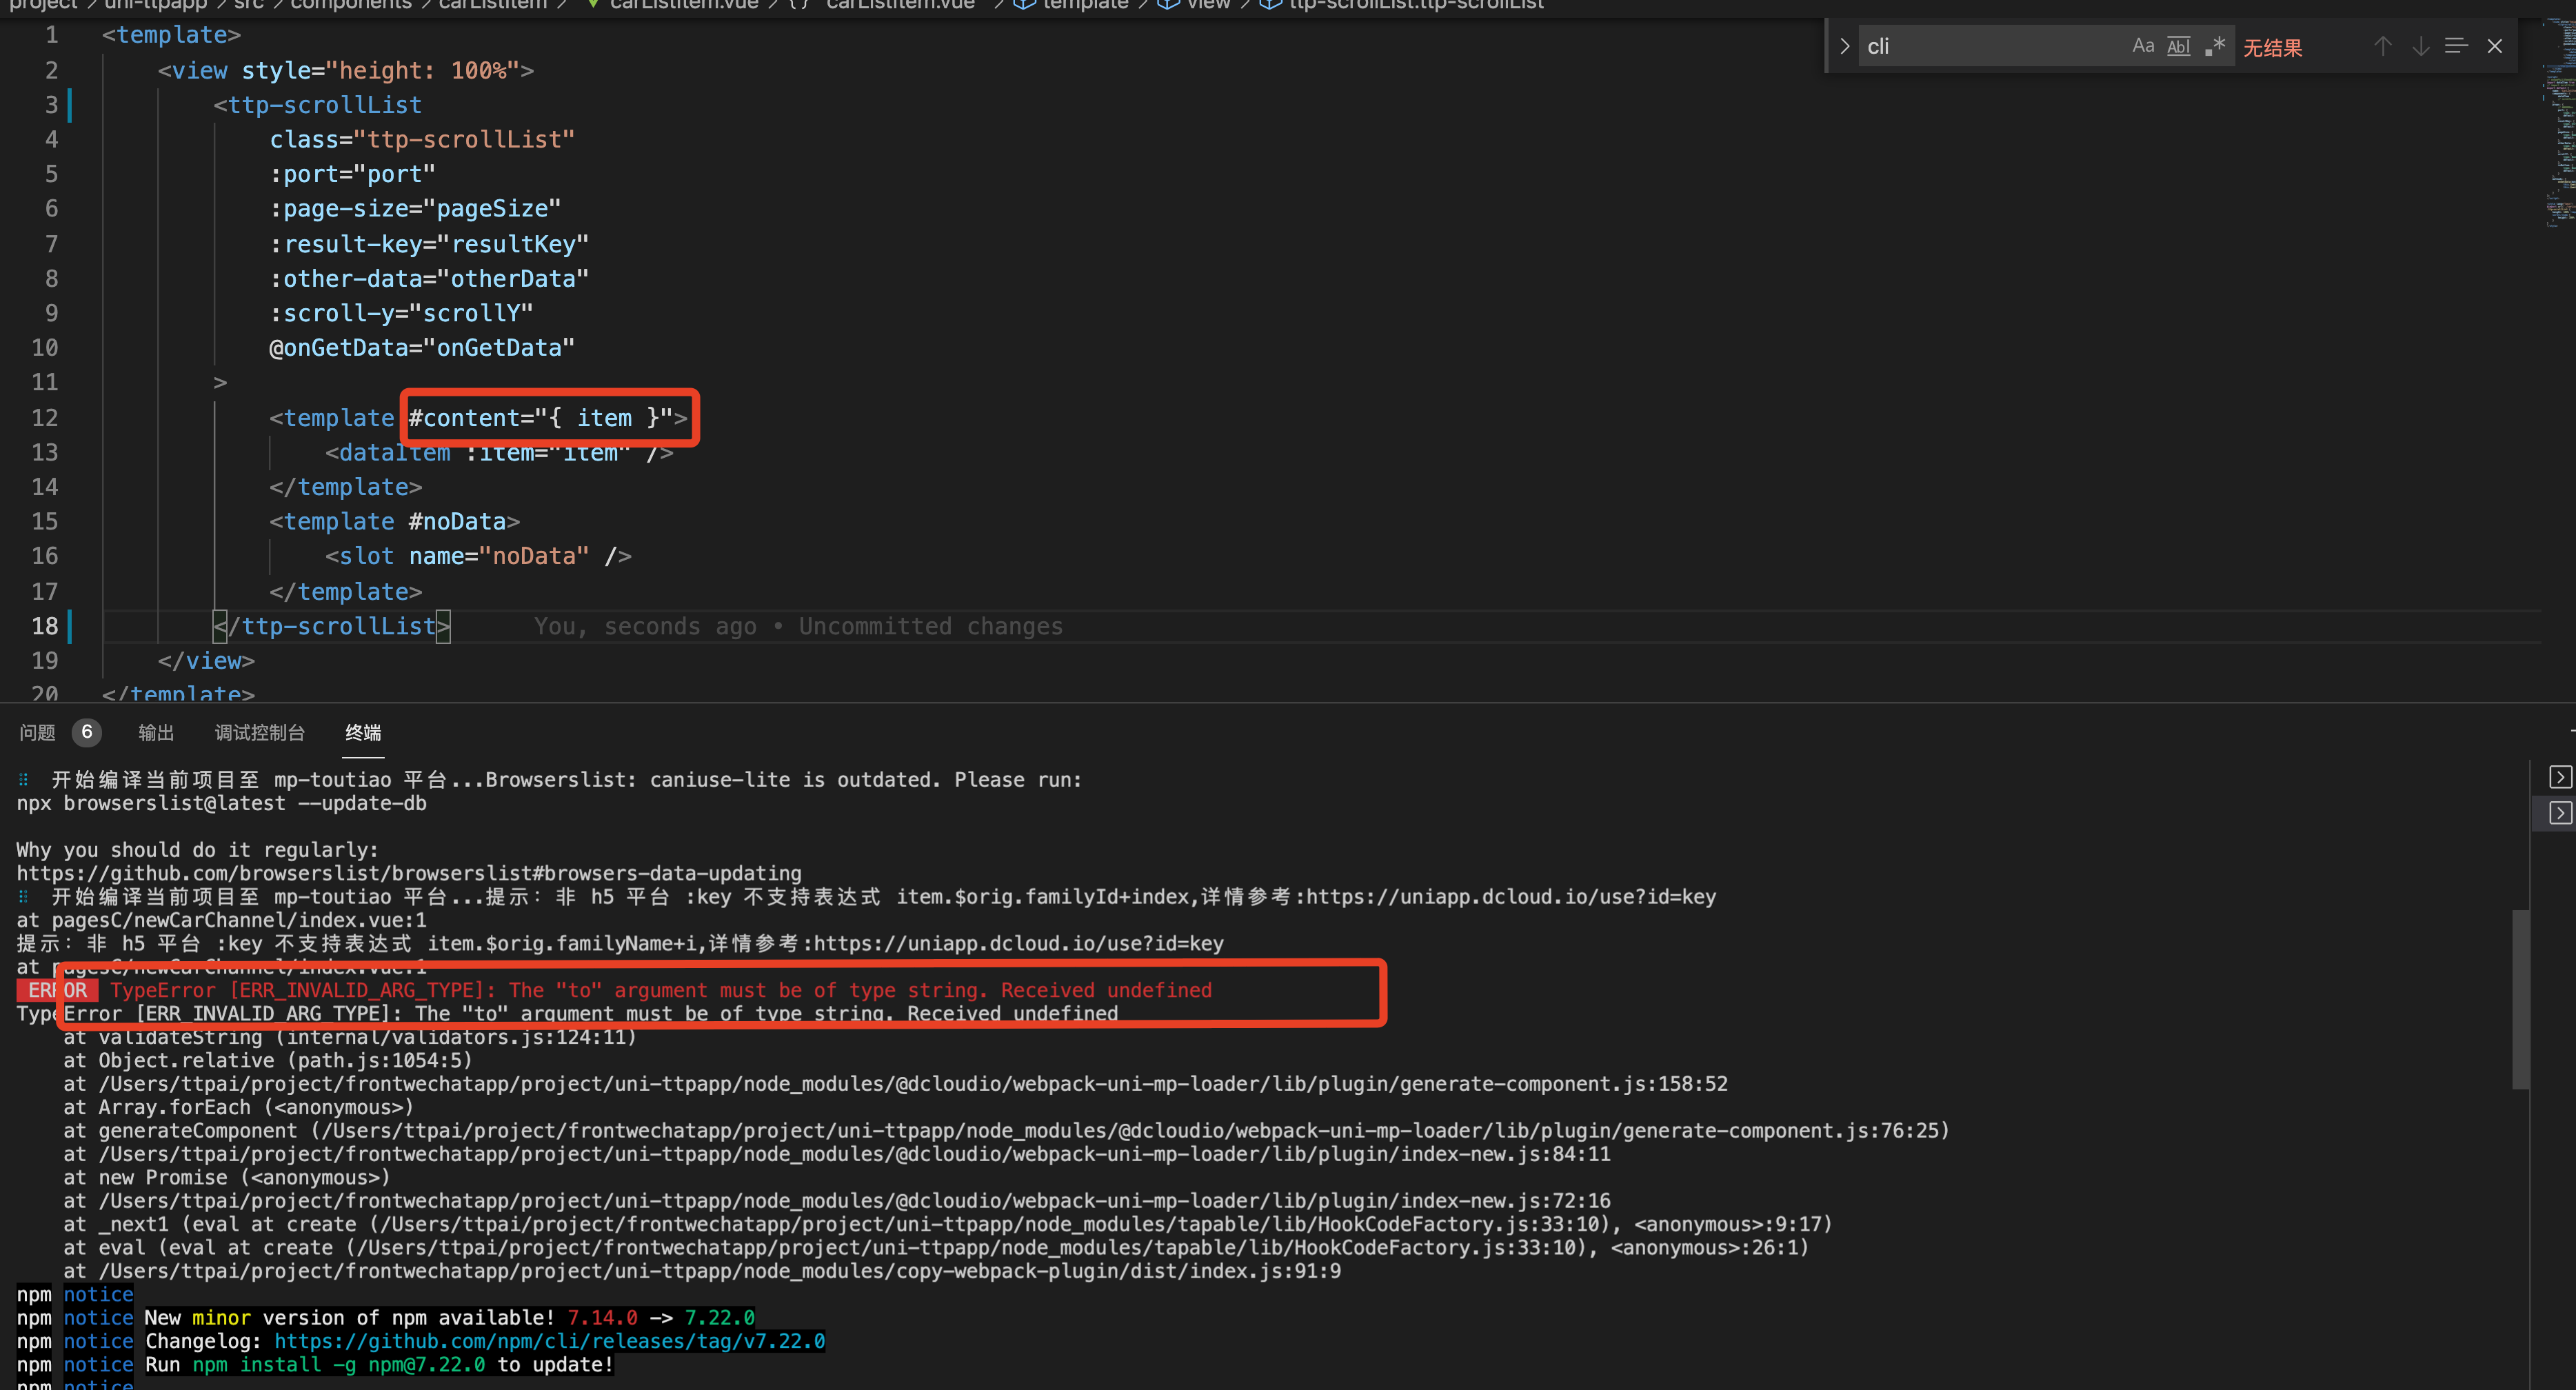Switch to the 输出 output tab

point(156,733)
